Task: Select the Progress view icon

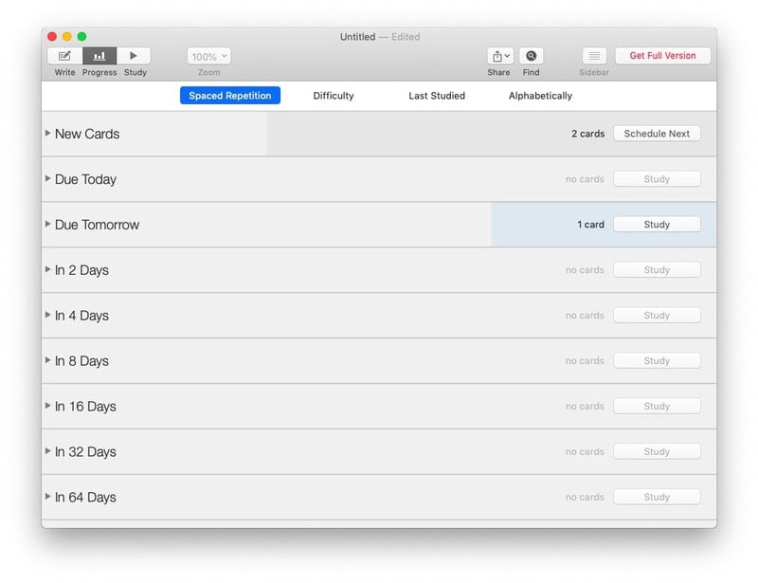Action: pyautogui.click(x=99, y=56)
